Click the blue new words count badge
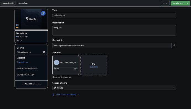Image resolution: width=191 pixels, height=109 pixels. (x=17, y=25)
